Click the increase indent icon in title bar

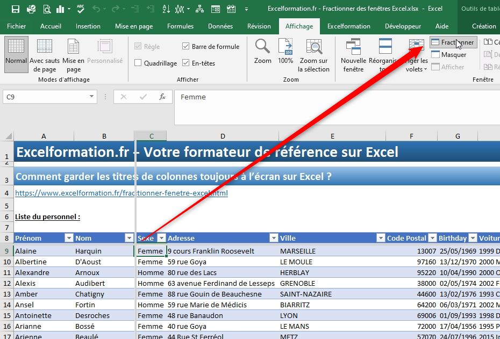point(150,9)
